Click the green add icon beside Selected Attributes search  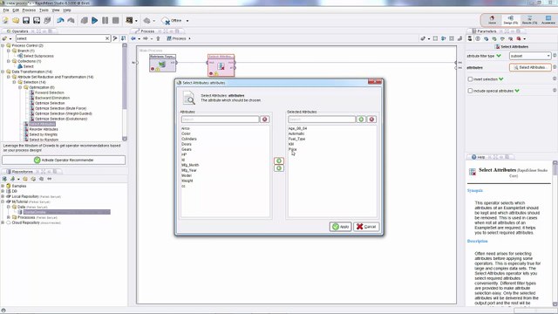pos(361,119)
